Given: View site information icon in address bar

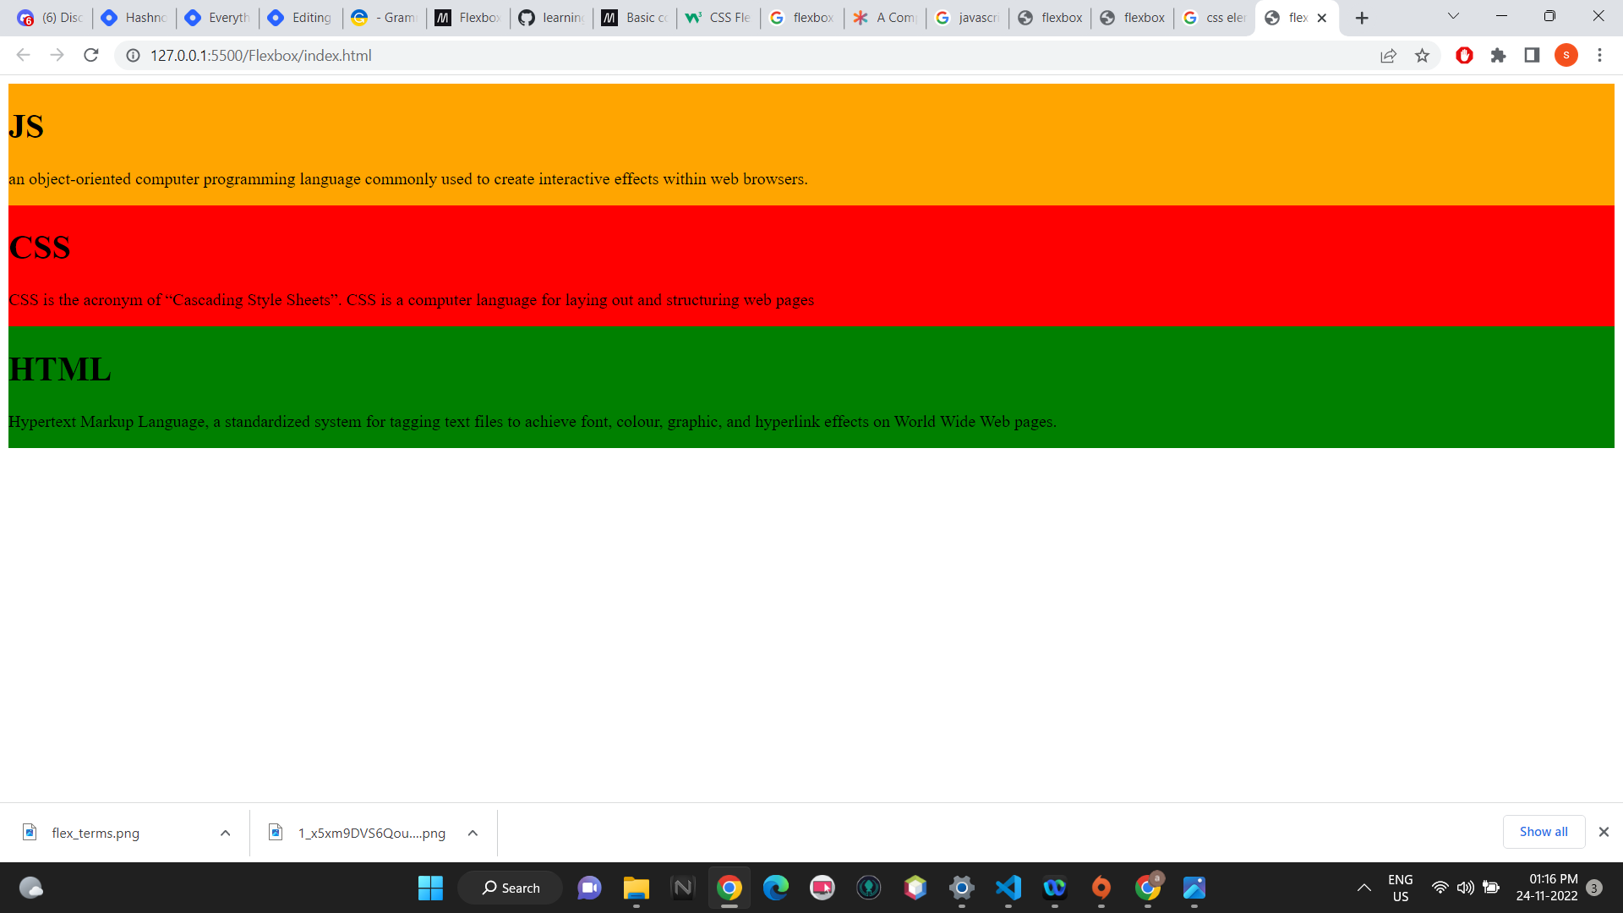Looking at the screenshot, I should tap(133, 56).
